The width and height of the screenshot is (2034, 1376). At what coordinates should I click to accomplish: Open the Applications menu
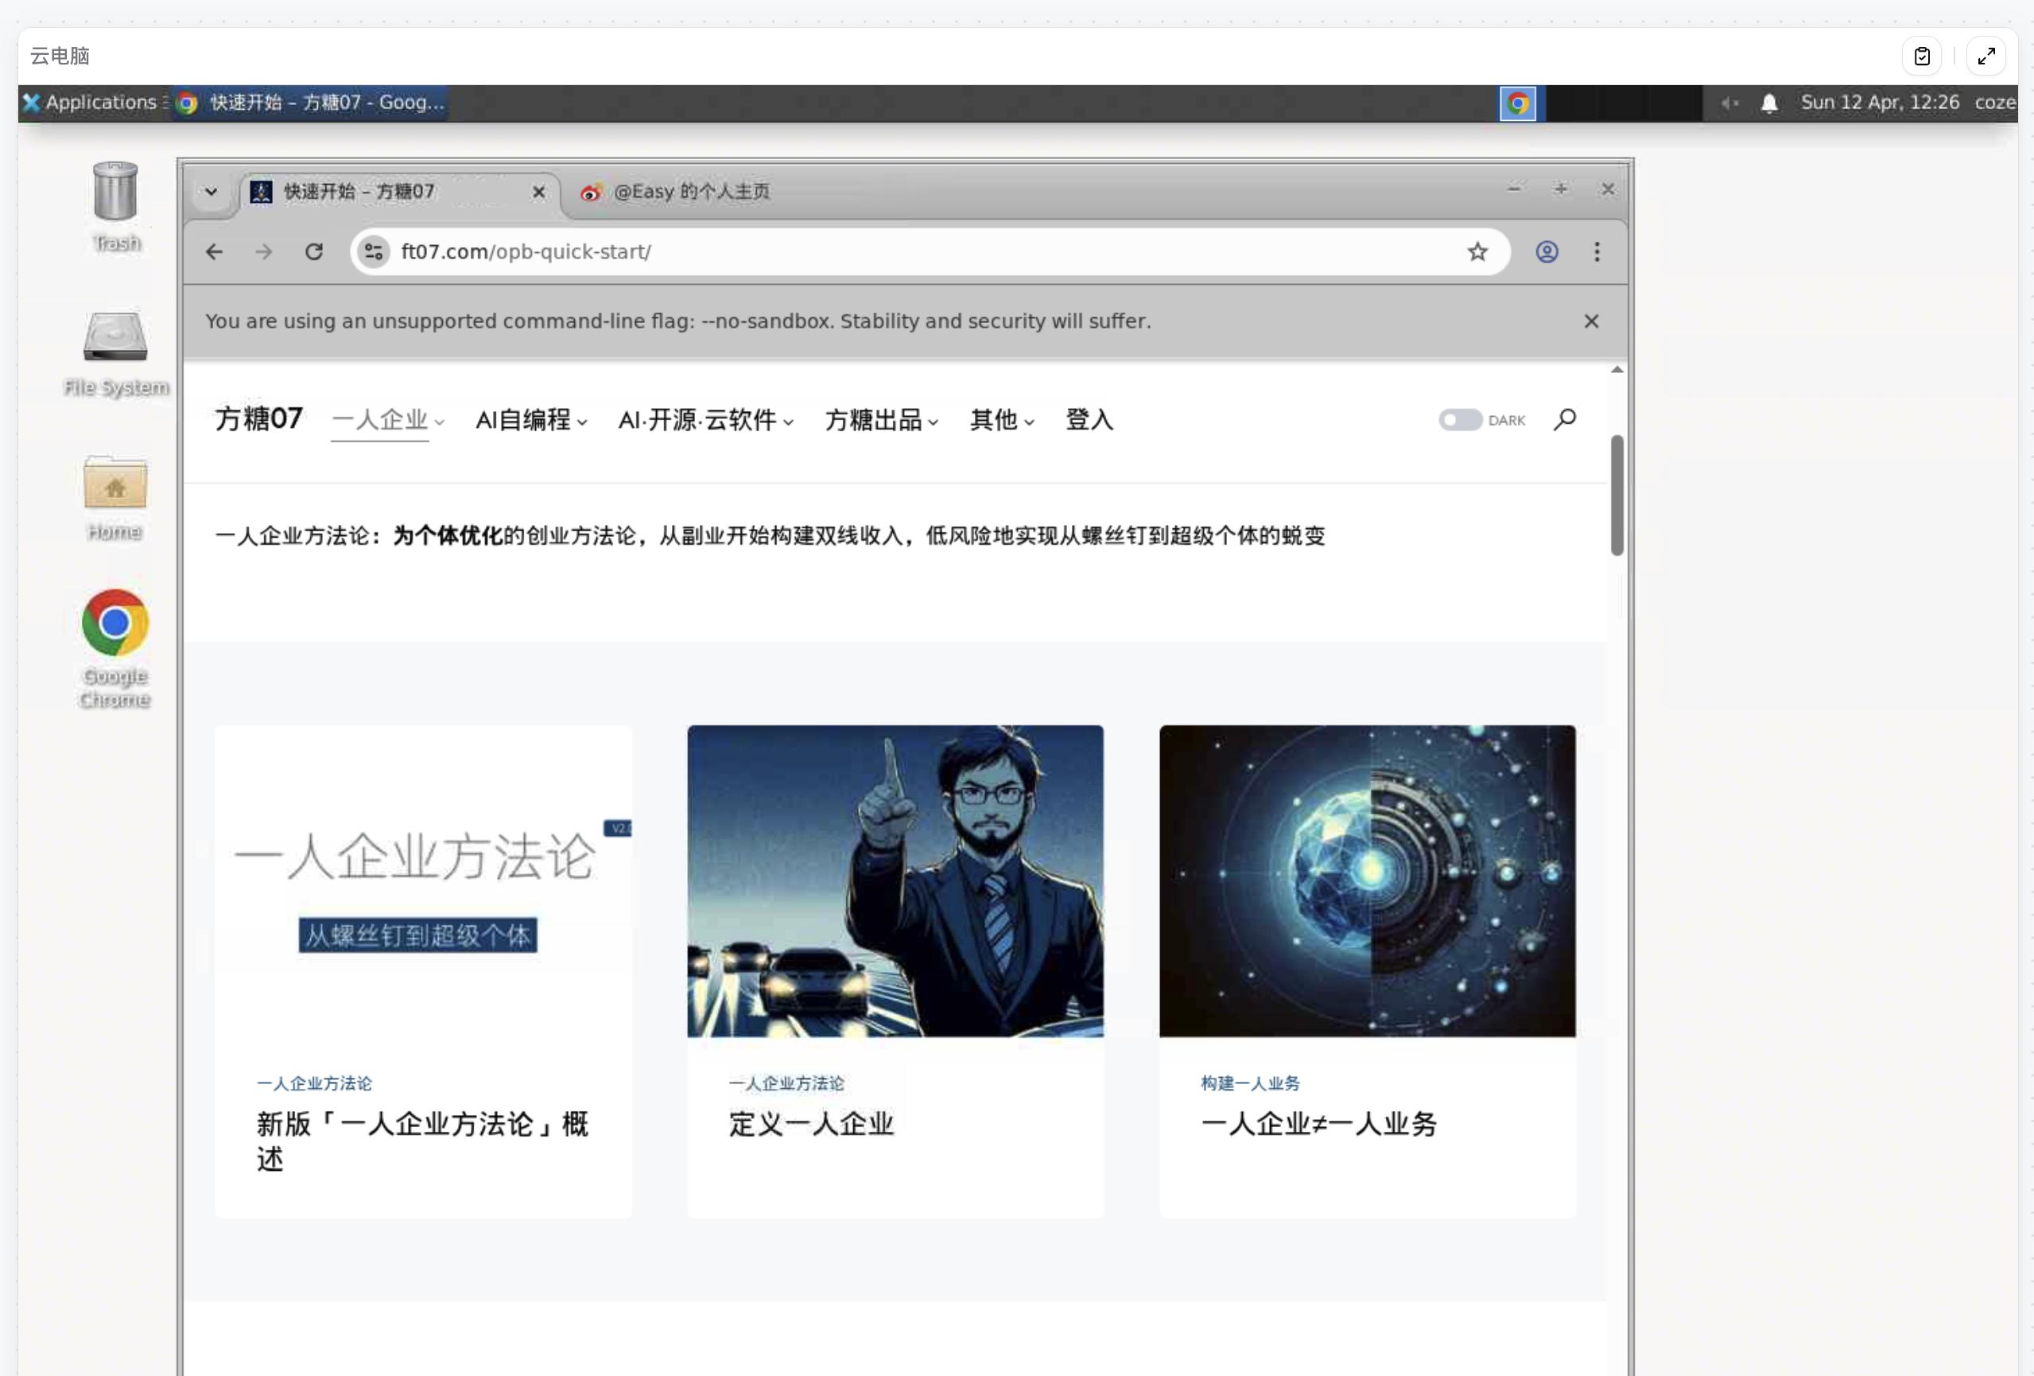coord(91,103)
